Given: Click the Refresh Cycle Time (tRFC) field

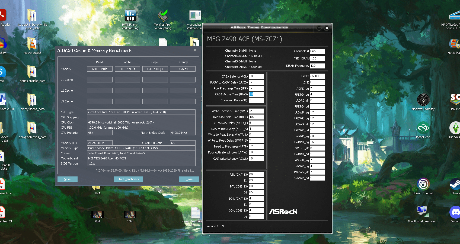Looking at the screenshot, I should [256, 117].
